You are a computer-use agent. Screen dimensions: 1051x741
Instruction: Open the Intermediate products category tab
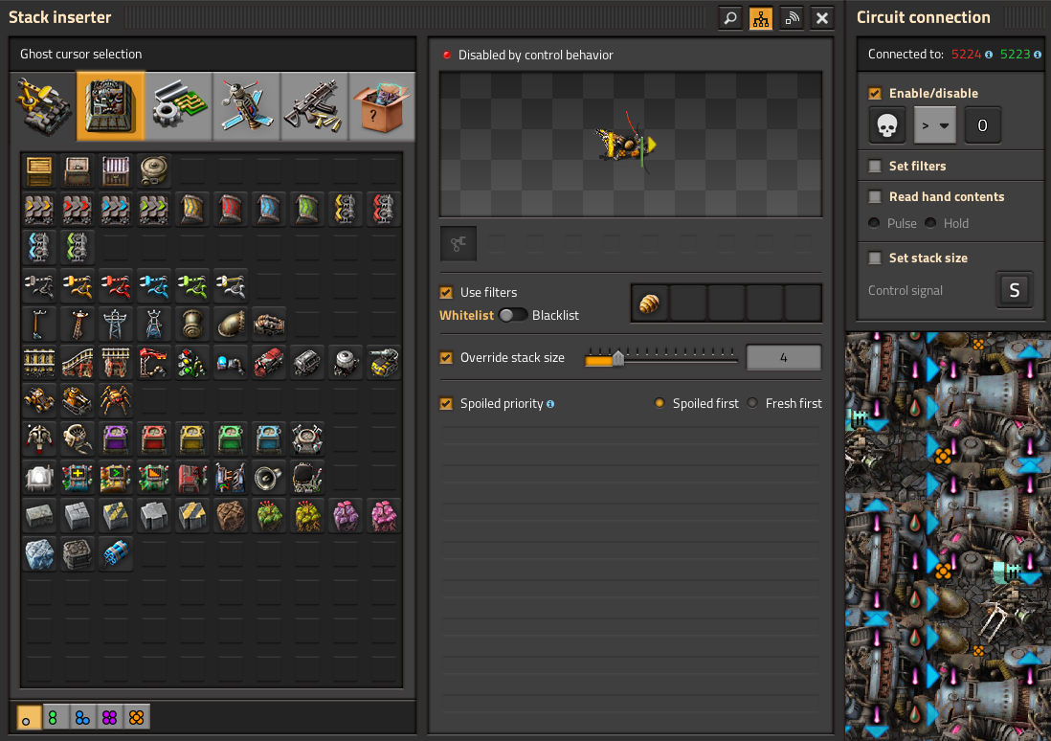coord(178,106)
